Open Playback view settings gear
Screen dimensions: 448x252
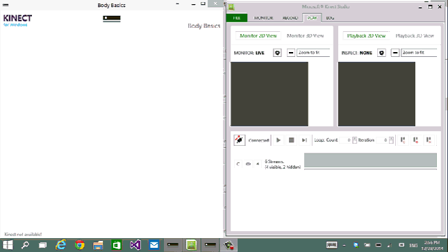tap(381, 53)
